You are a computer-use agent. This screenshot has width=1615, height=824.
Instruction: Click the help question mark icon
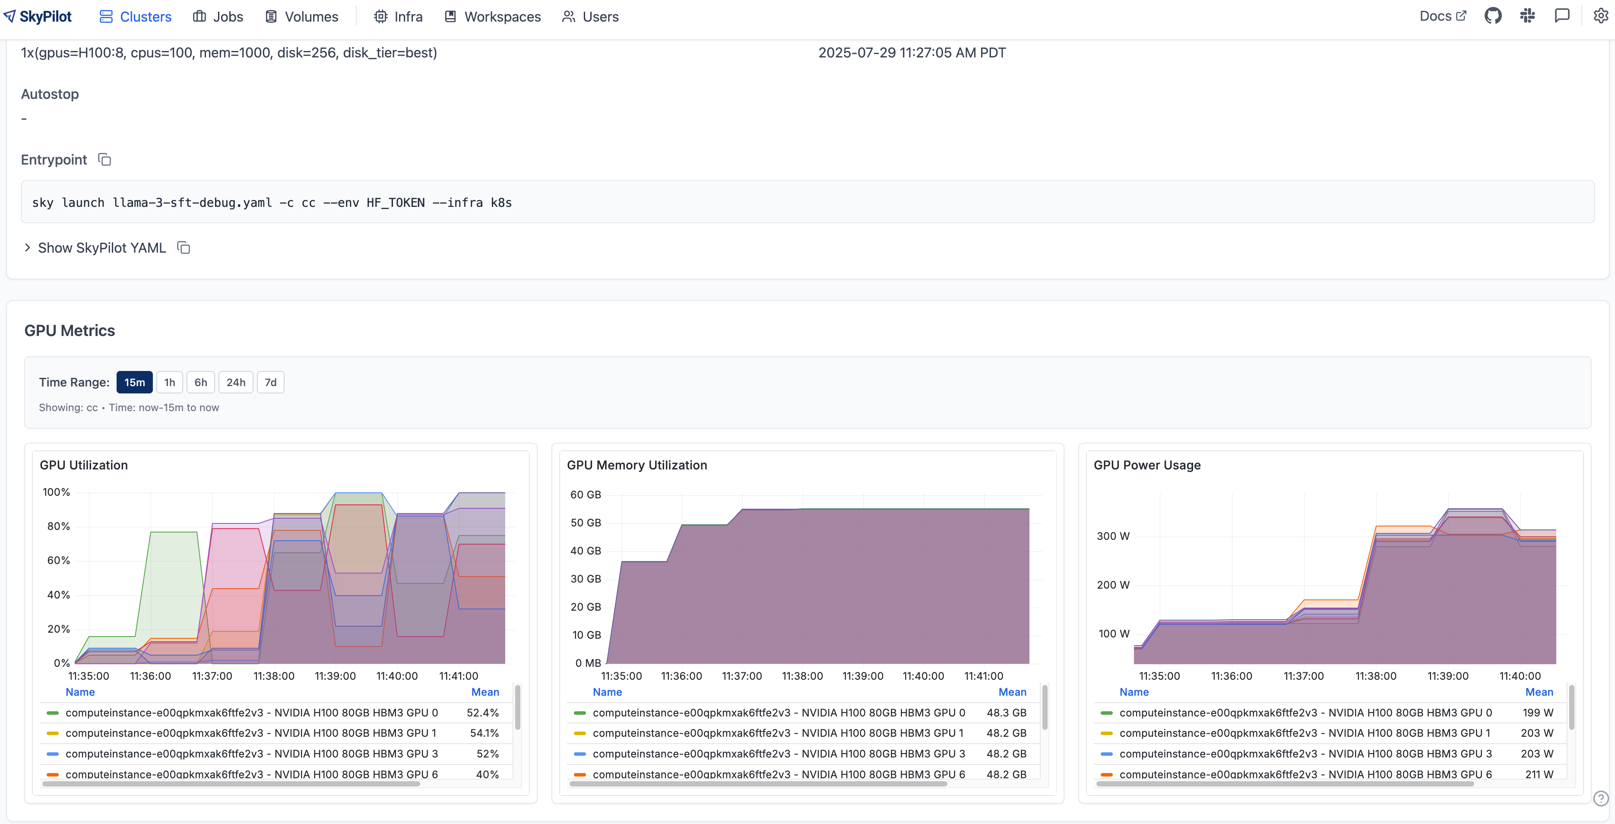click(x=1601, y=798)
